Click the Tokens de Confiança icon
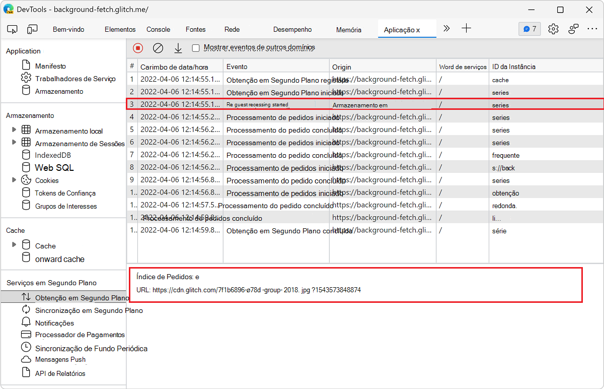The width and height of the screenshot is (604, 389). (26, 192)
